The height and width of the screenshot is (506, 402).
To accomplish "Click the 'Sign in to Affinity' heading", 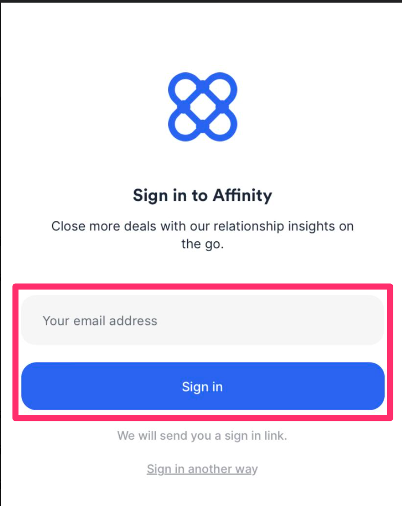I will 202,195.
